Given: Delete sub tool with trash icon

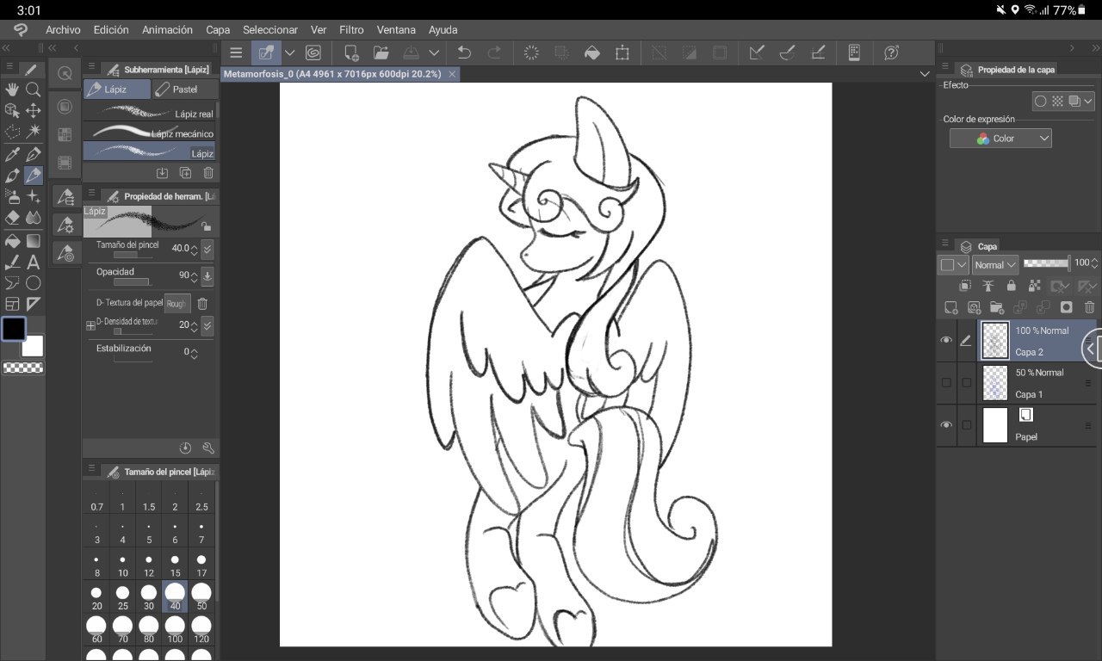Looking at the screenshot, I should (208, 173).
